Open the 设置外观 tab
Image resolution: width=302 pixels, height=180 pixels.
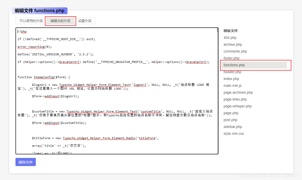click(x=85, y=21)
